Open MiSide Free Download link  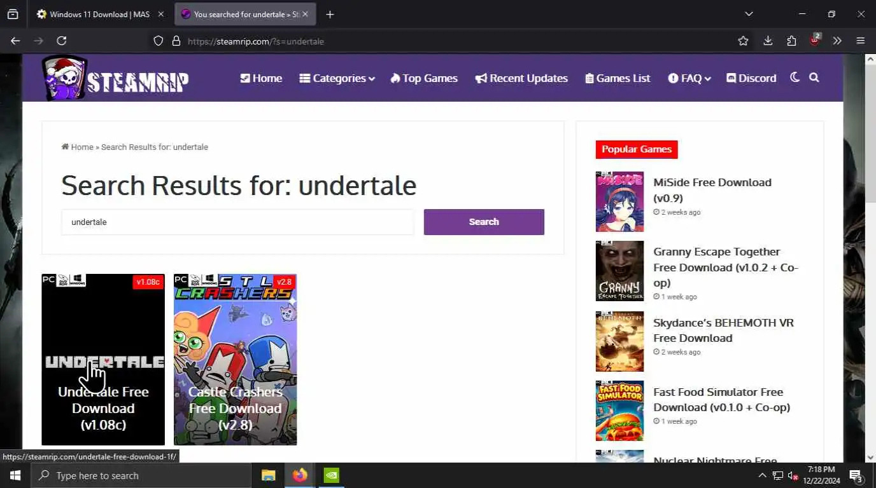click(x=712, y=190)
